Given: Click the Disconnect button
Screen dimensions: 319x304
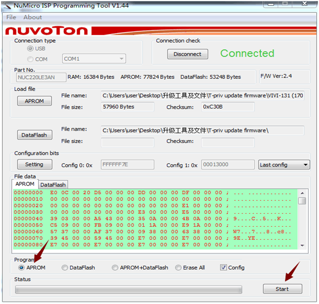Looking at the screenshot, I should (188, 54).
